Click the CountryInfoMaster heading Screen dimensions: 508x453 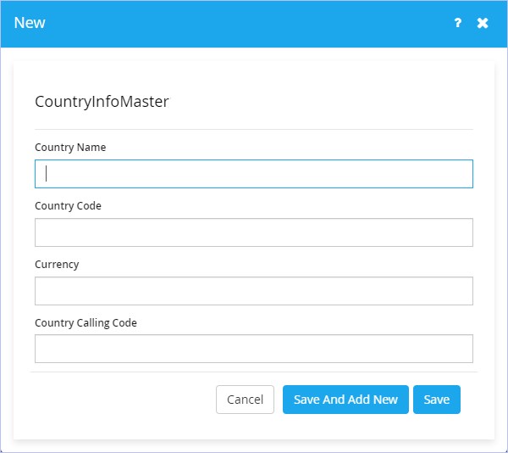tap(102, 102)
